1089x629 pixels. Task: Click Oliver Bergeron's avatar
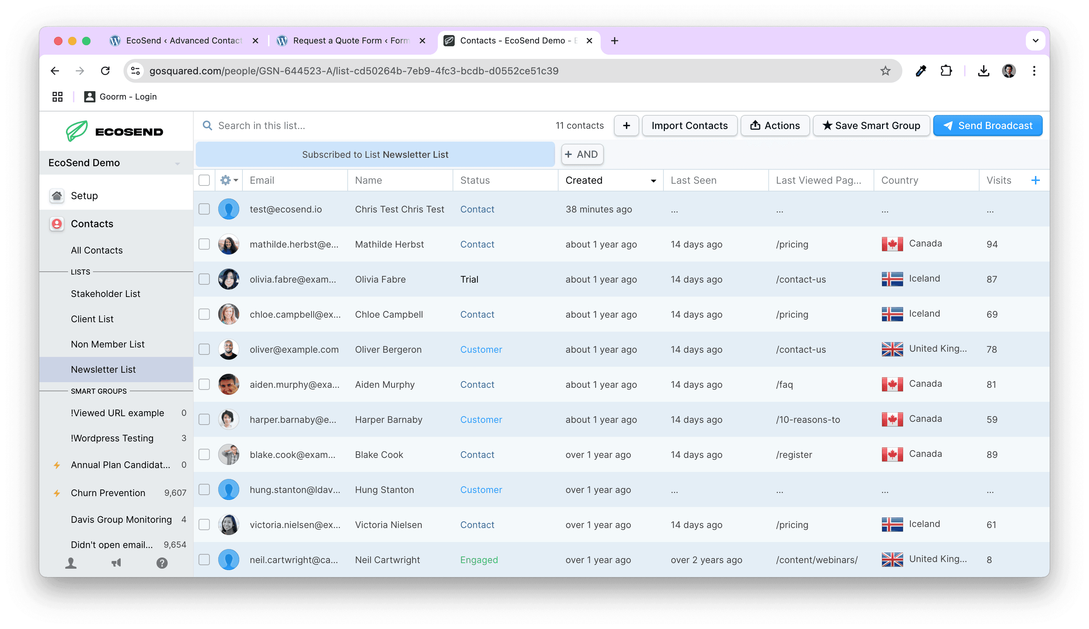[x=229, y=349]
